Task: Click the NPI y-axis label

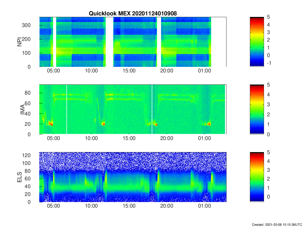Action: pos(19,42)
